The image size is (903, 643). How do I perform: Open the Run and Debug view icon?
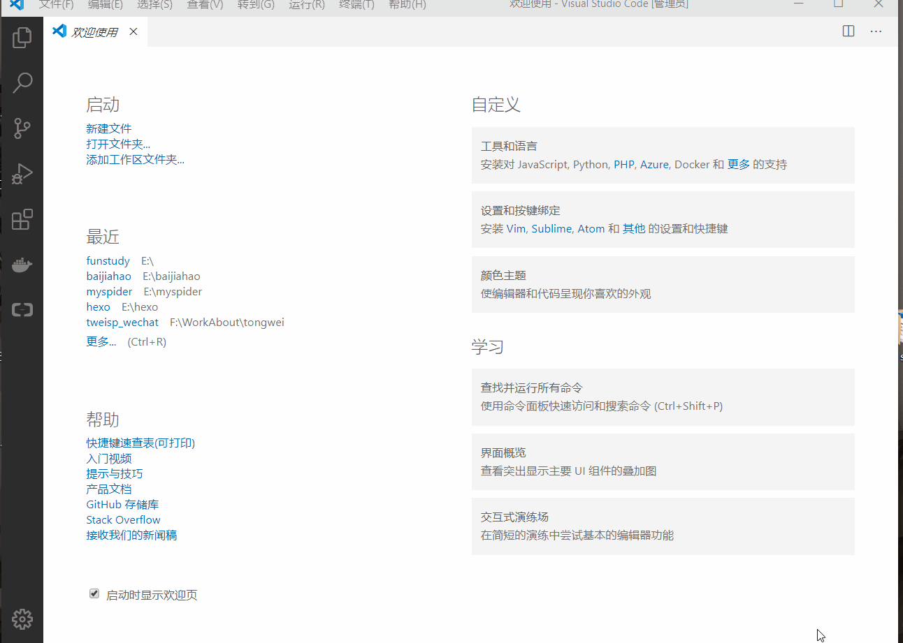[x=22, y=174]
